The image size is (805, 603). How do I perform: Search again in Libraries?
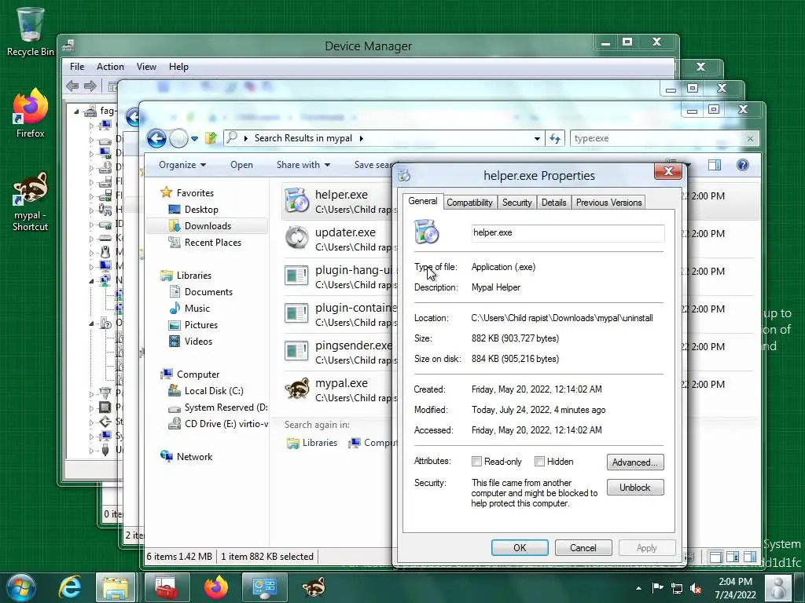(312, 443)
